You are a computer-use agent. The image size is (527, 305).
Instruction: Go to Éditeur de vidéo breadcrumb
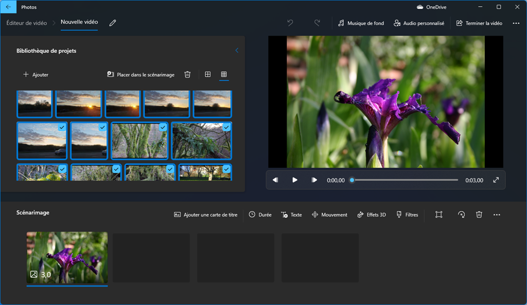(26, 23)
